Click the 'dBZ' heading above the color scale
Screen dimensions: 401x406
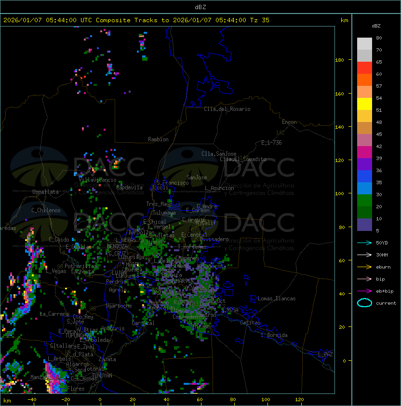pyautogui.click(x=376, y=26)
